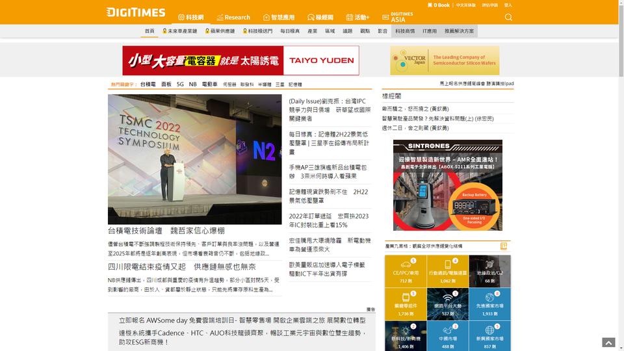The width and height of the screenshot is (624, 351).
Task: Open 影音 menu item
Action: click(382, 31)
